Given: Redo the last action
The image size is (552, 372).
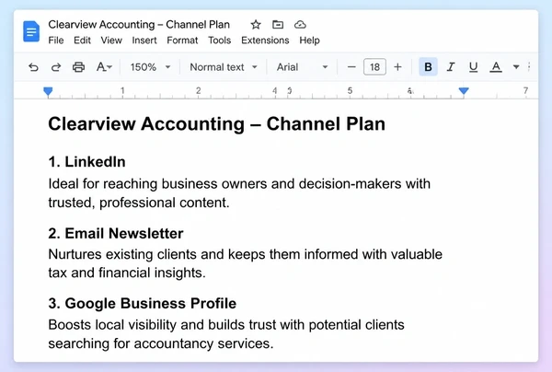Looking at the screenshot, I should [x=56, y=67].
